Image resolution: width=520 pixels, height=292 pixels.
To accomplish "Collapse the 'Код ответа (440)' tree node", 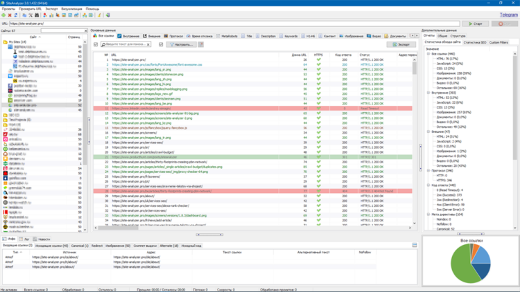I will pyautogui.click(x=428, y=185).
